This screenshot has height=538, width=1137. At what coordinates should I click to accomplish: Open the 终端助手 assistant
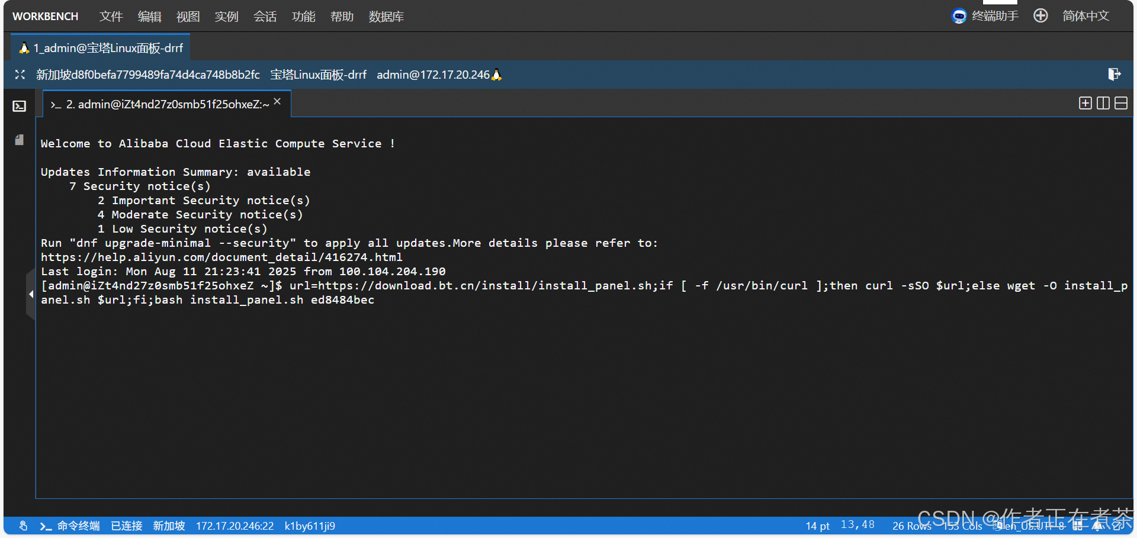985,16
